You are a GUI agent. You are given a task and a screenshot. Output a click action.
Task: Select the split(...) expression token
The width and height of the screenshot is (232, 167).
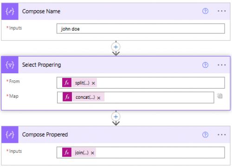[x=79, y=83]
